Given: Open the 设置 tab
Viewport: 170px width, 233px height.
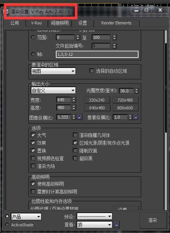Looking at the screenshot, I should [82, 23].
